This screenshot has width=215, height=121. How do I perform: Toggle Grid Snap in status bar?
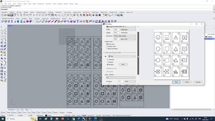pyautogui.click(x=67, y=116)
